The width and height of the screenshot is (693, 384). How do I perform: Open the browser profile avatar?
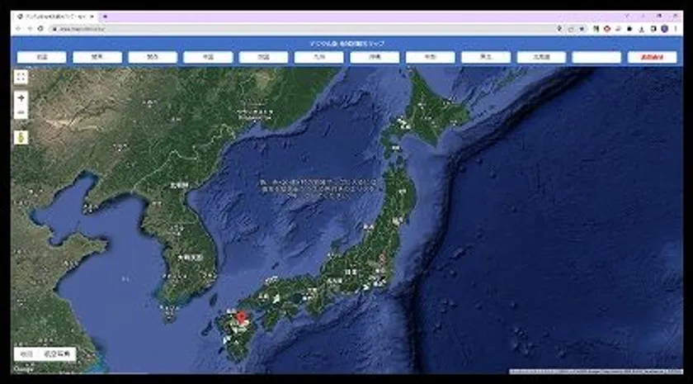coord(664,29)
